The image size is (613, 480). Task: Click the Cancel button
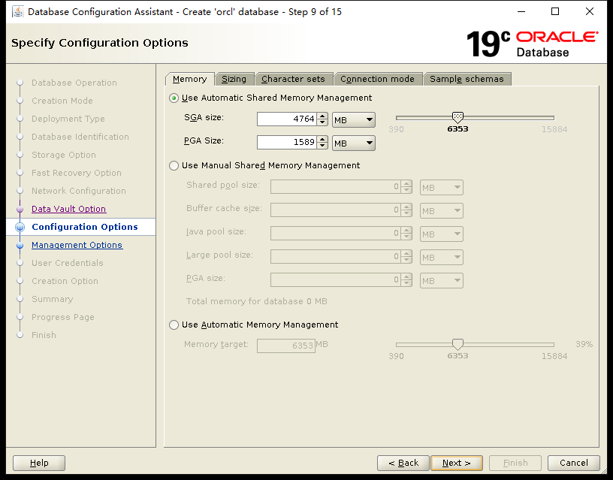click(573, 463)
